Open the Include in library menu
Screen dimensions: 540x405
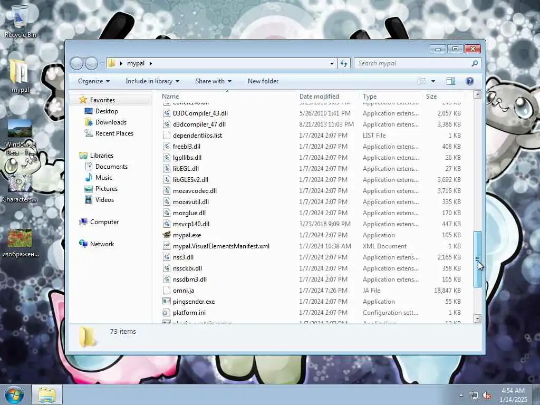pyautogui.click(x=152, y=81)
